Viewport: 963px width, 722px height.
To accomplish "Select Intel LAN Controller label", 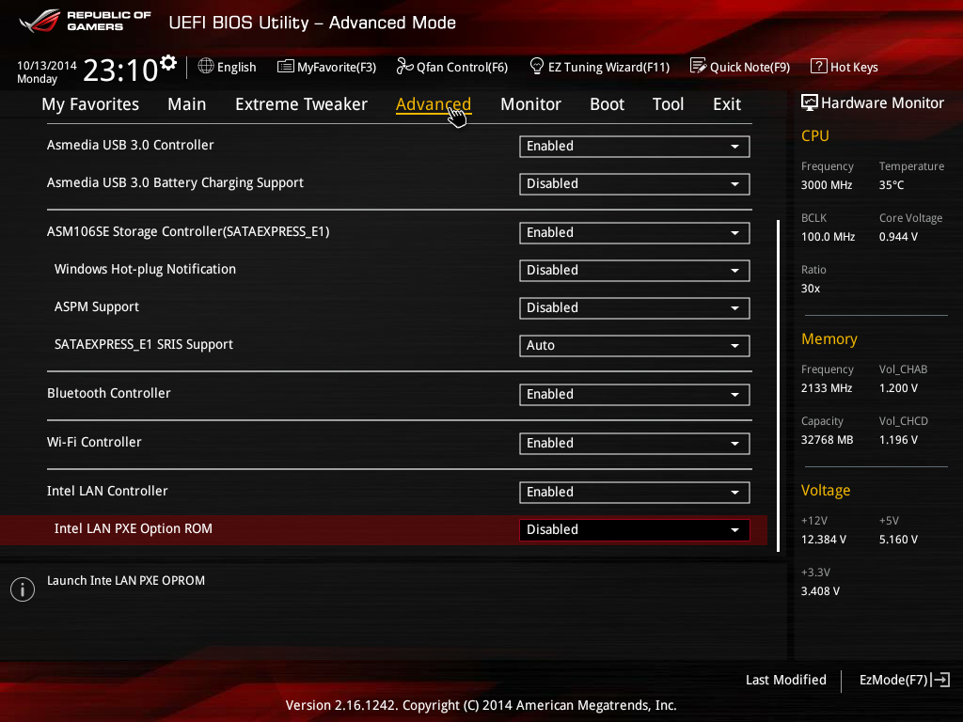I will click(x=107, y=491).
